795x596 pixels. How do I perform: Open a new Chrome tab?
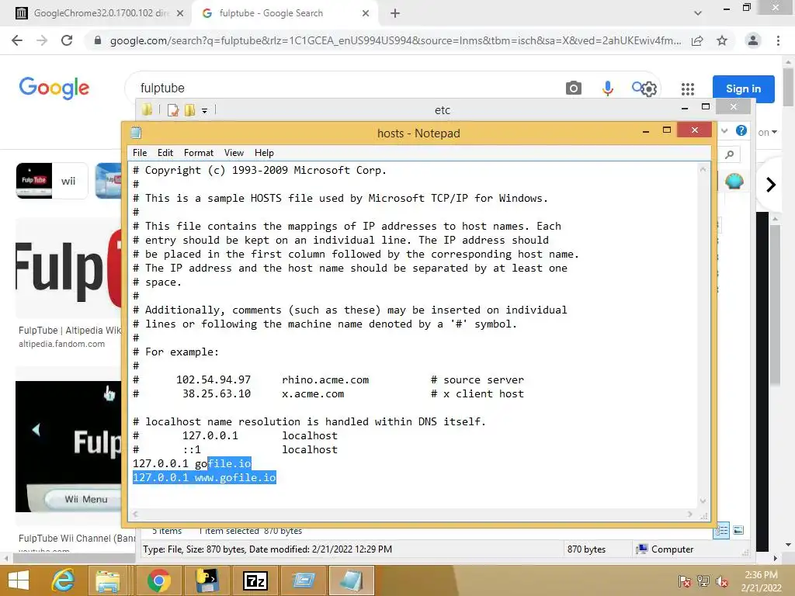pos(395,13)
